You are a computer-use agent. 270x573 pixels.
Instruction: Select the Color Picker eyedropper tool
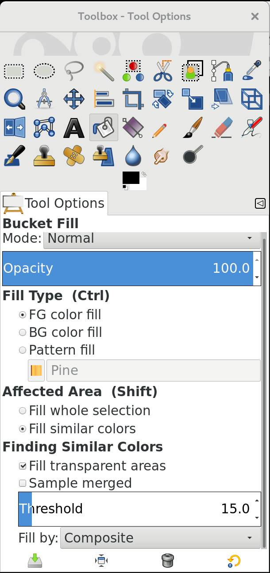(252, 71)
